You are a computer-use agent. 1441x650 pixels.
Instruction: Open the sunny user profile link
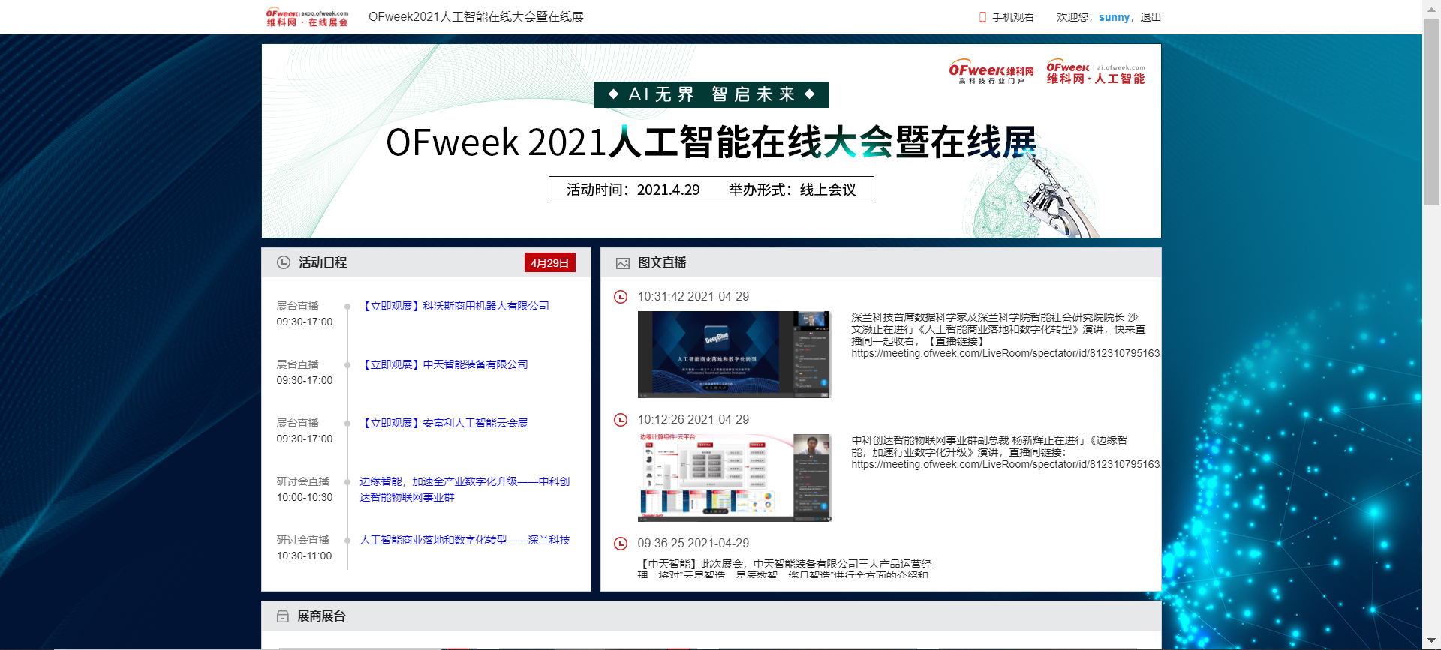(x=1114, y=17)
